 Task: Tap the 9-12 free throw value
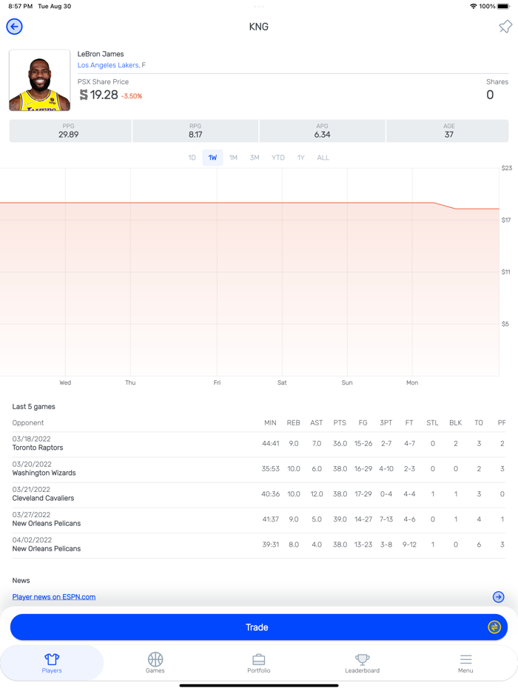click(409, 545)
